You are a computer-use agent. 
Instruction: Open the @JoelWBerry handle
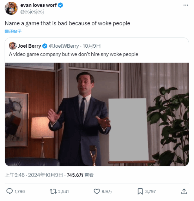pos(64,46)
